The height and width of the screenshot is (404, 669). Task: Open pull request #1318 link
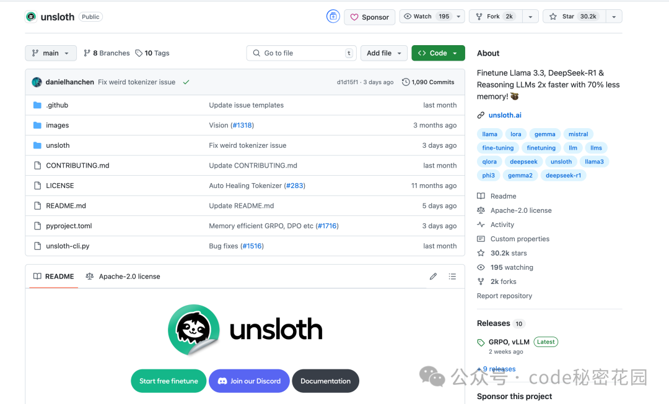242,125
